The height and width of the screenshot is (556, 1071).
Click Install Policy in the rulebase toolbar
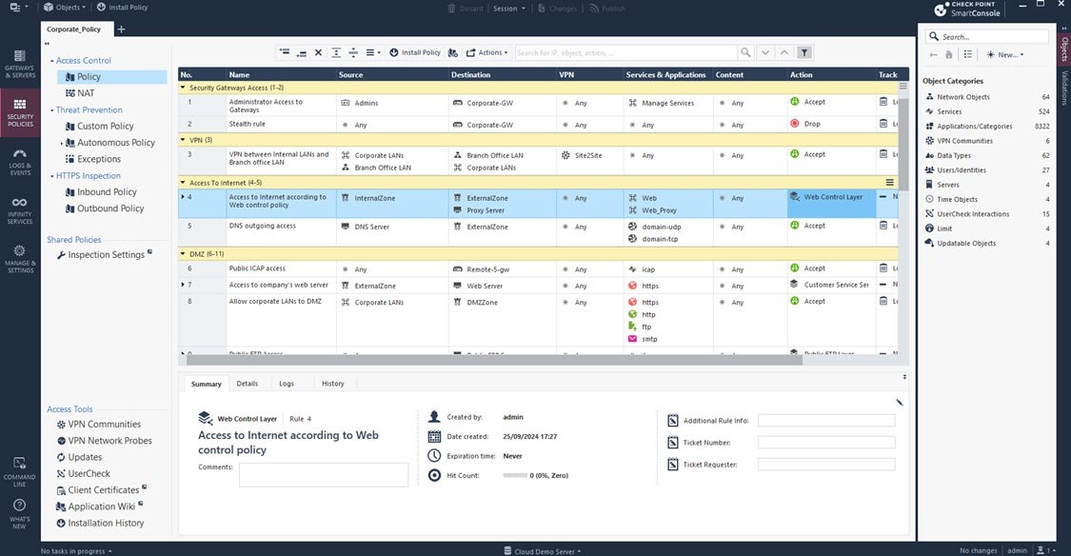(x=415, y=52)
